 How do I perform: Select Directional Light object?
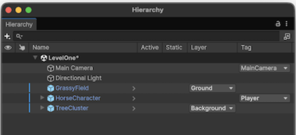pyautogui.click(x=78, y=78)
